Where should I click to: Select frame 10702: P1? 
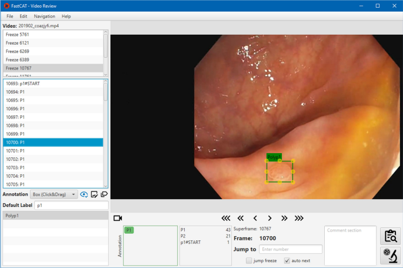click(53, 159)
